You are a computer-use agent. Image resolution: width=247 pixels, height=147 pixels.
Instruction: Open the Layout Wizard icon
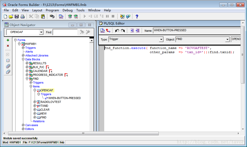coord(122,16)
